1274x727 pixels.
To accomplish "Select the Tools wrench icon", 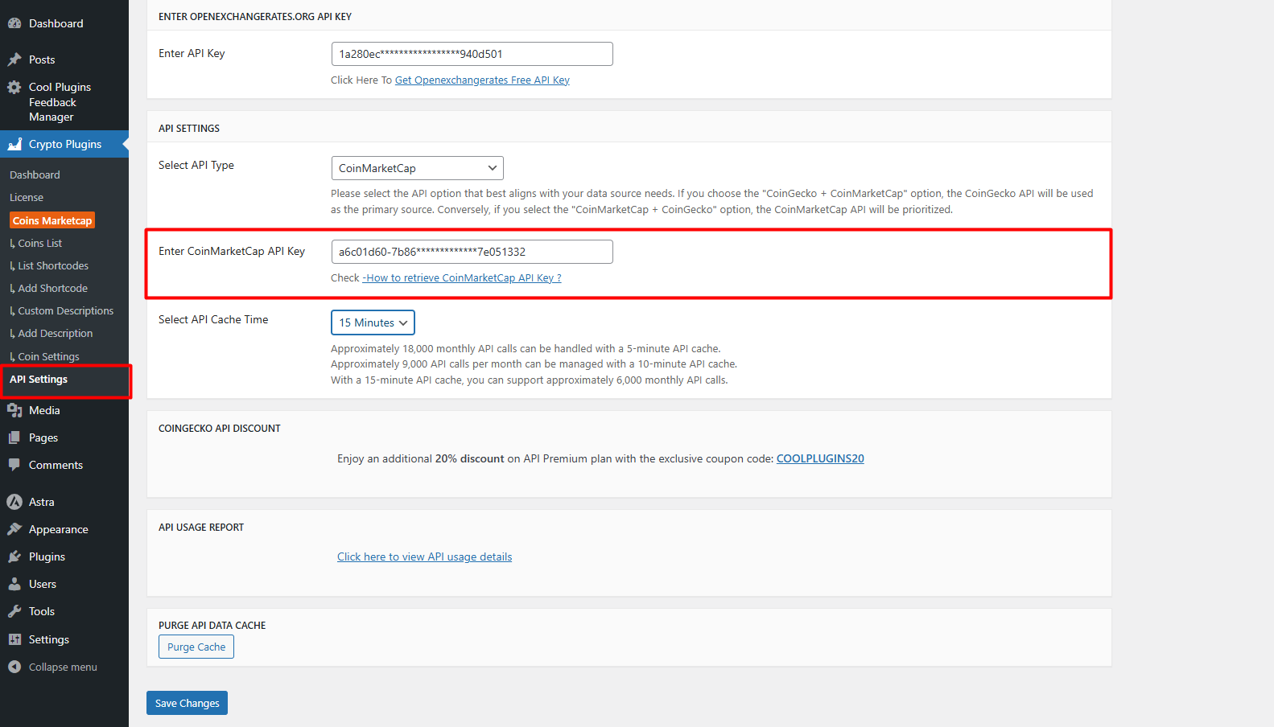I will click(14, 611).
